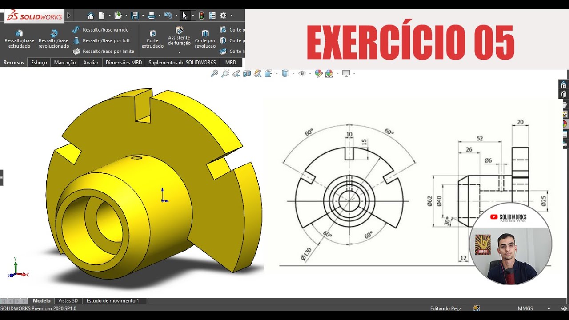Image resolution: width=569 pixels, height=320 pixels.
Task: Toggle the Section View icon
Action: [247, 73]
